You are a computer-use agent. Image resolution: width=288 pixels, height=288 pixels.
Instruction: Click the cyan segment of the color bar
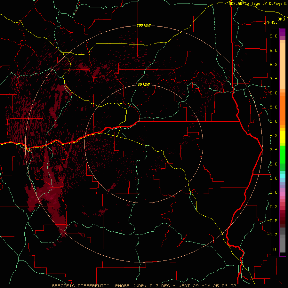(283, 176)
